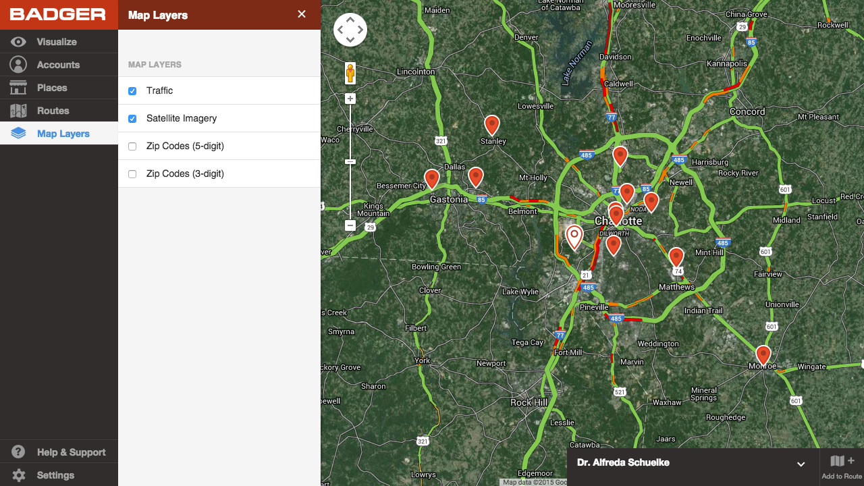Viewport: 864px width, 486px height.
Task: Click the Places storefront icon
Action: pos(18,87)
